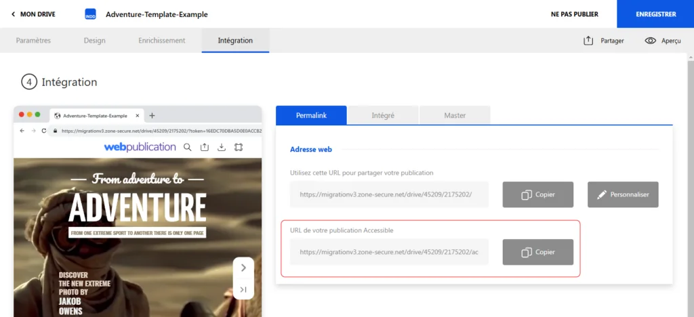Open the Enrichissement tab

click(161, 40)
